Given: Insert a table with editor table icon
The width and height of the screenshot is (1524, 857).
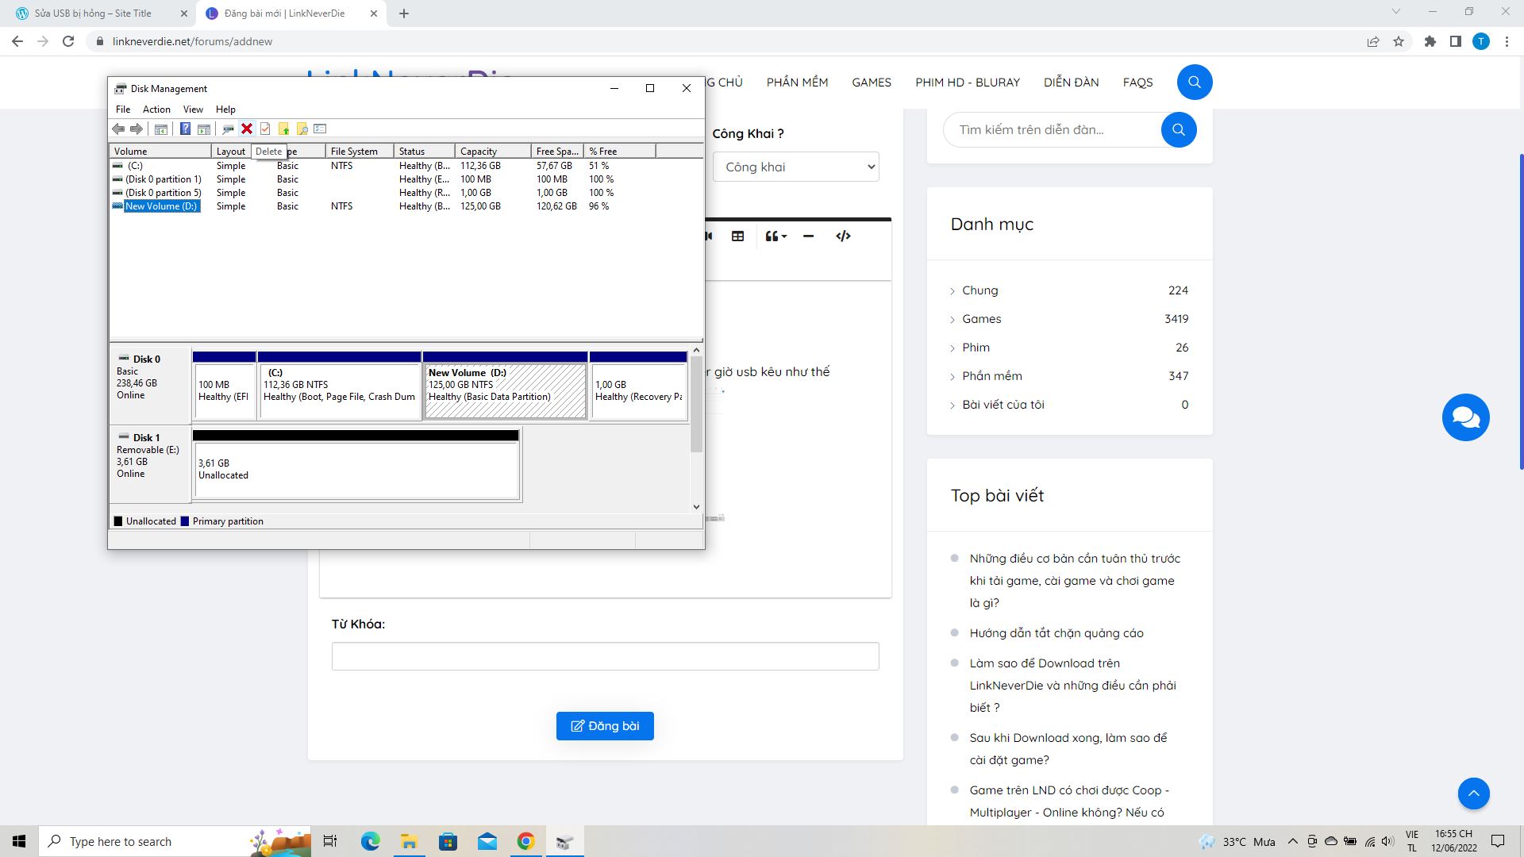Looking at the screenshot, I should pyautogui.click(x=737, y=236).
